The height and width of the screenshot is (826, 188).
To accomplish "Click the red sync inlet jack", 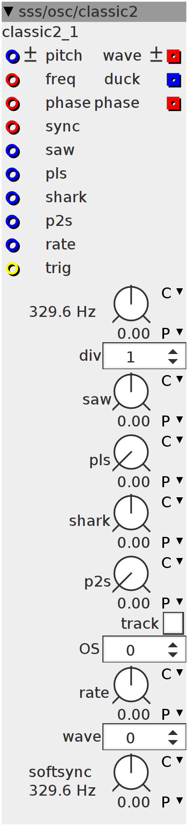I will coord(13,127).
